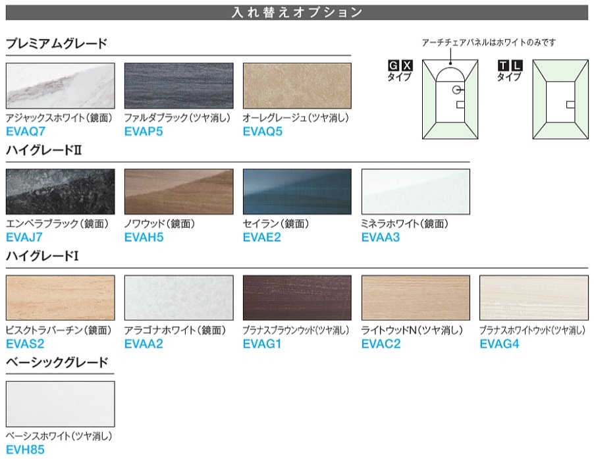The width and height of the screenshot is (594, 459).
Task: Pick the Seiran blue color swatch
Action: 297,192
